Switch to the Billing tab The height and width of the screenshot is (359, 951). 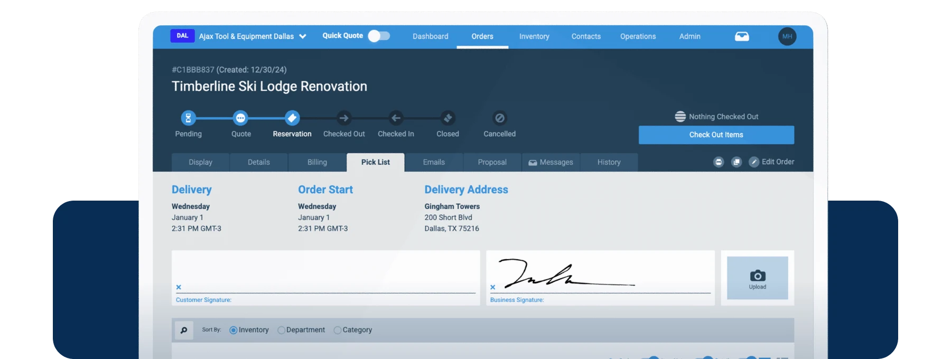(x=317, y=162)
